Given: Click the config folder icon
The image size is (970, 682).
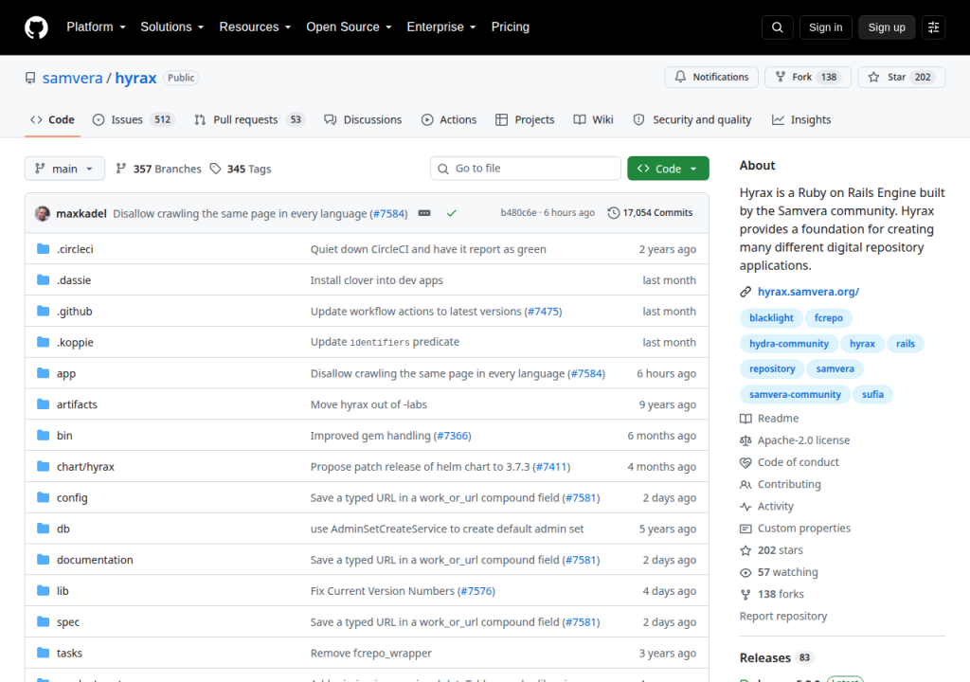Looking at the screenshot, I should (x=44, y=497).
